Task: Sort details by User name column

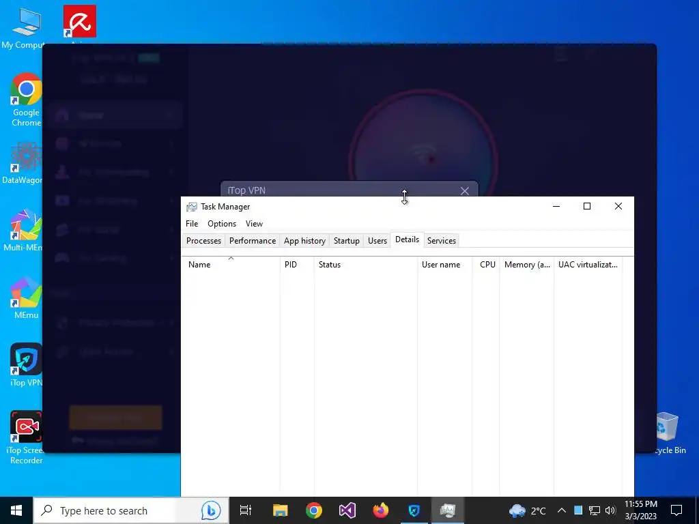Action: point(444,265)
